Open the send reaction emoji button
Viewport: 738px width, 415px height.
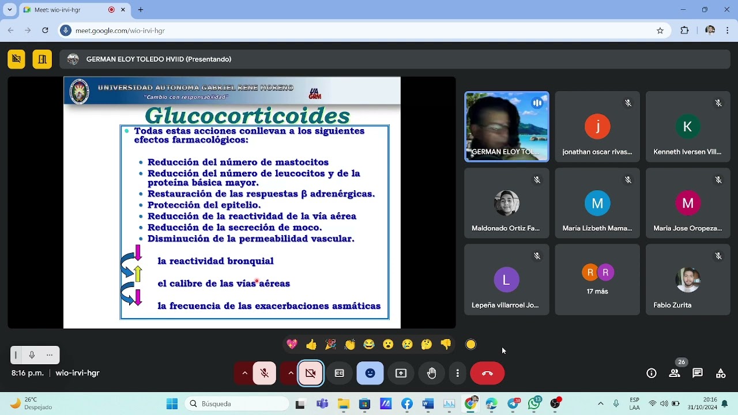click(370, 373)
